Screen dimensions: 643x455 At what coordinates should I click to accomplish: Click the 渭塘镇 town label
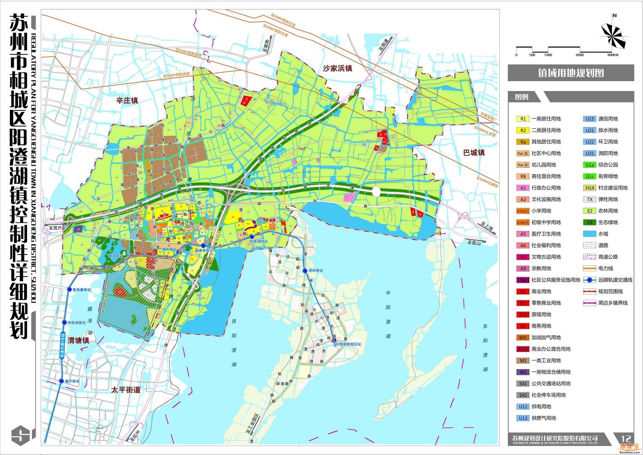78,340
